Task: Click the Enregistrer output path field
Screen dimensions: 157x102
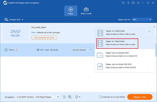Action: click(x=36, y=97)
